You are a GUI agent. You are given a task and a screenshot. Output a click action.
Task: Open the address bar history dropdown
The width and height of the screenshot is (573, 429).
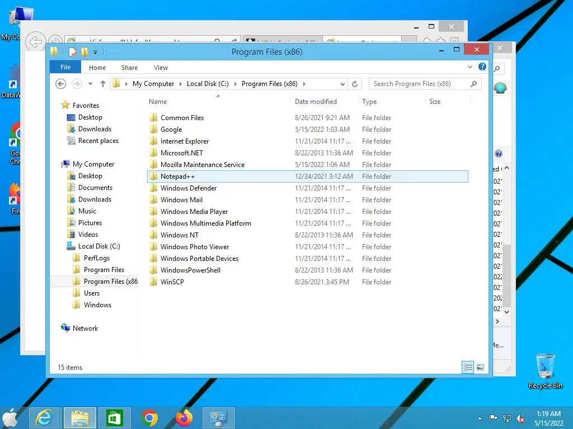[342, 84]
